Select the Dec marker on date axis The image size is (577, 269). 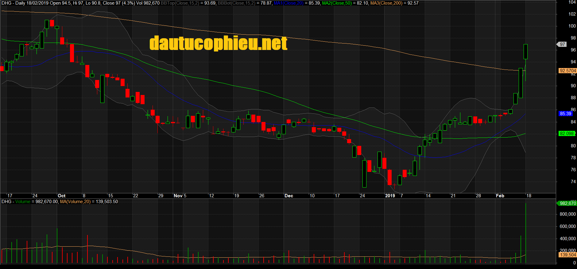(x=288, y=196)
